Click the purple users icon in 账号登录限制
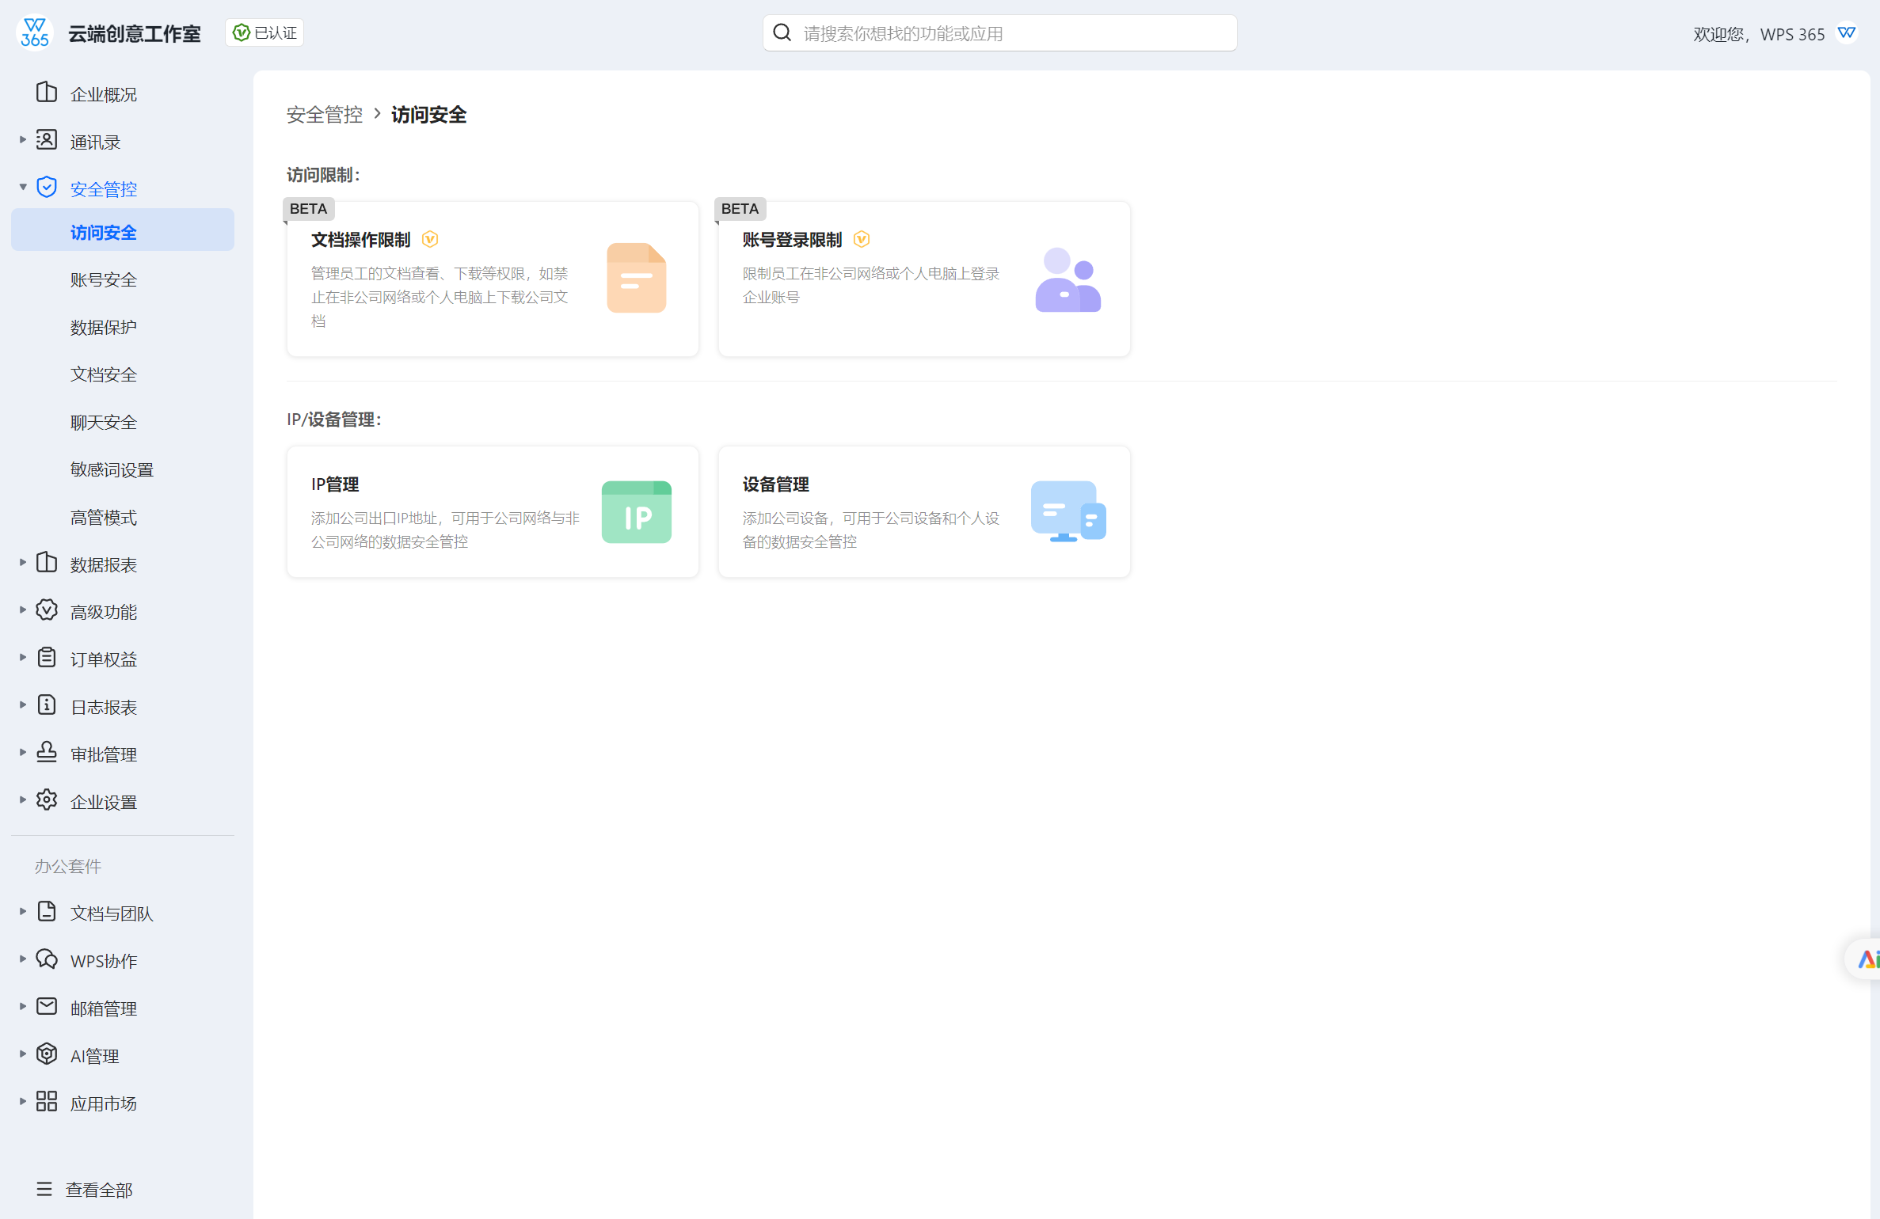This screenshot has height=1219, width=1880. click(1067, 280)
